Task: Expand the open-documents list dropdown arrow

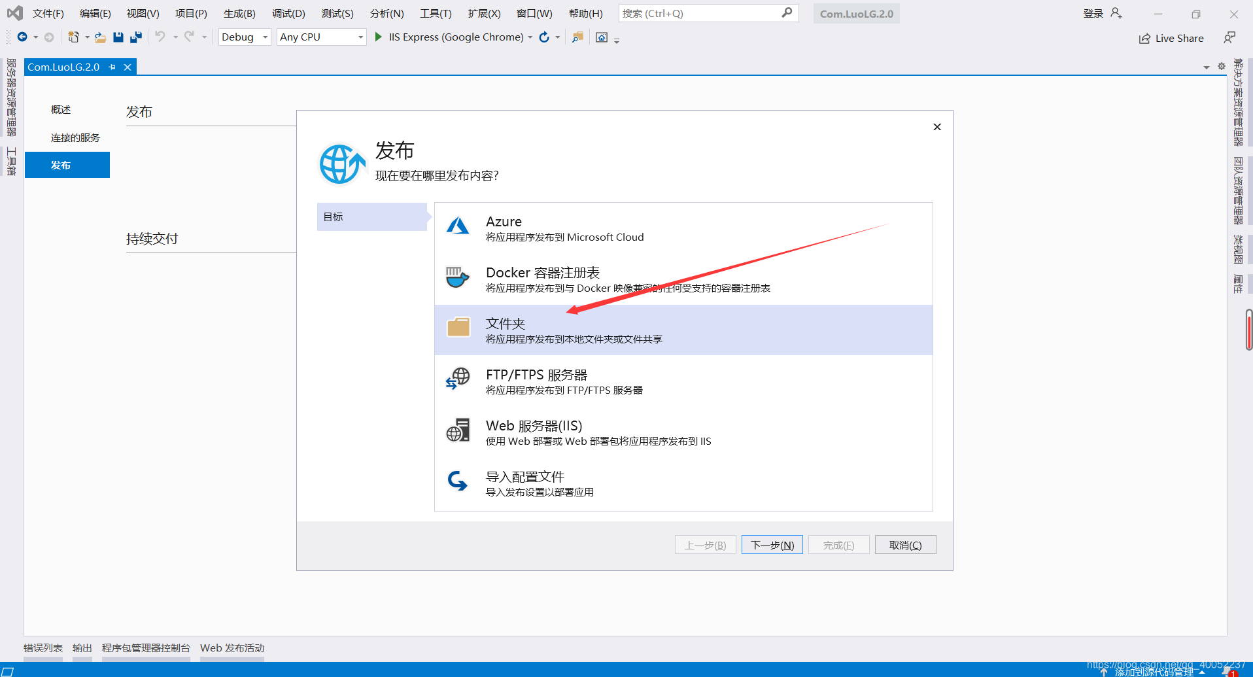Action: point(1206,67)
